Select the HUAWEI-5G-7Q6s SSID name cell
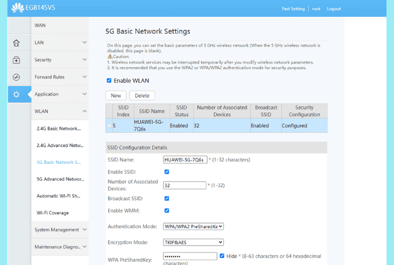394x265 pixels. (152, 125)
